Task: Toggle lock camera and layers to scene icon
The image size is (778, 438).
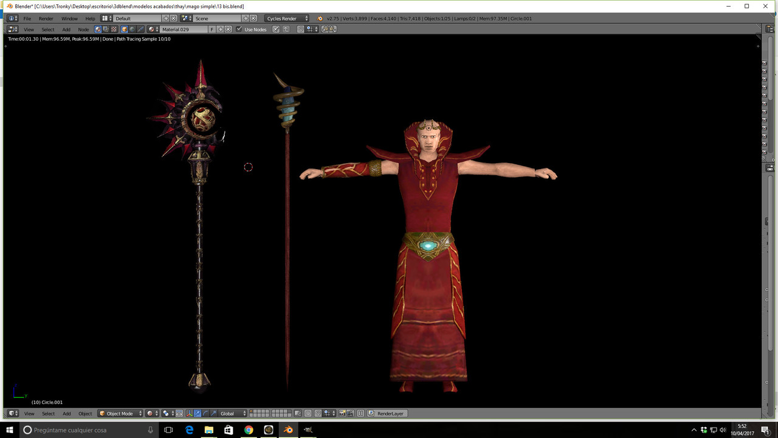Action: (297, 413)
